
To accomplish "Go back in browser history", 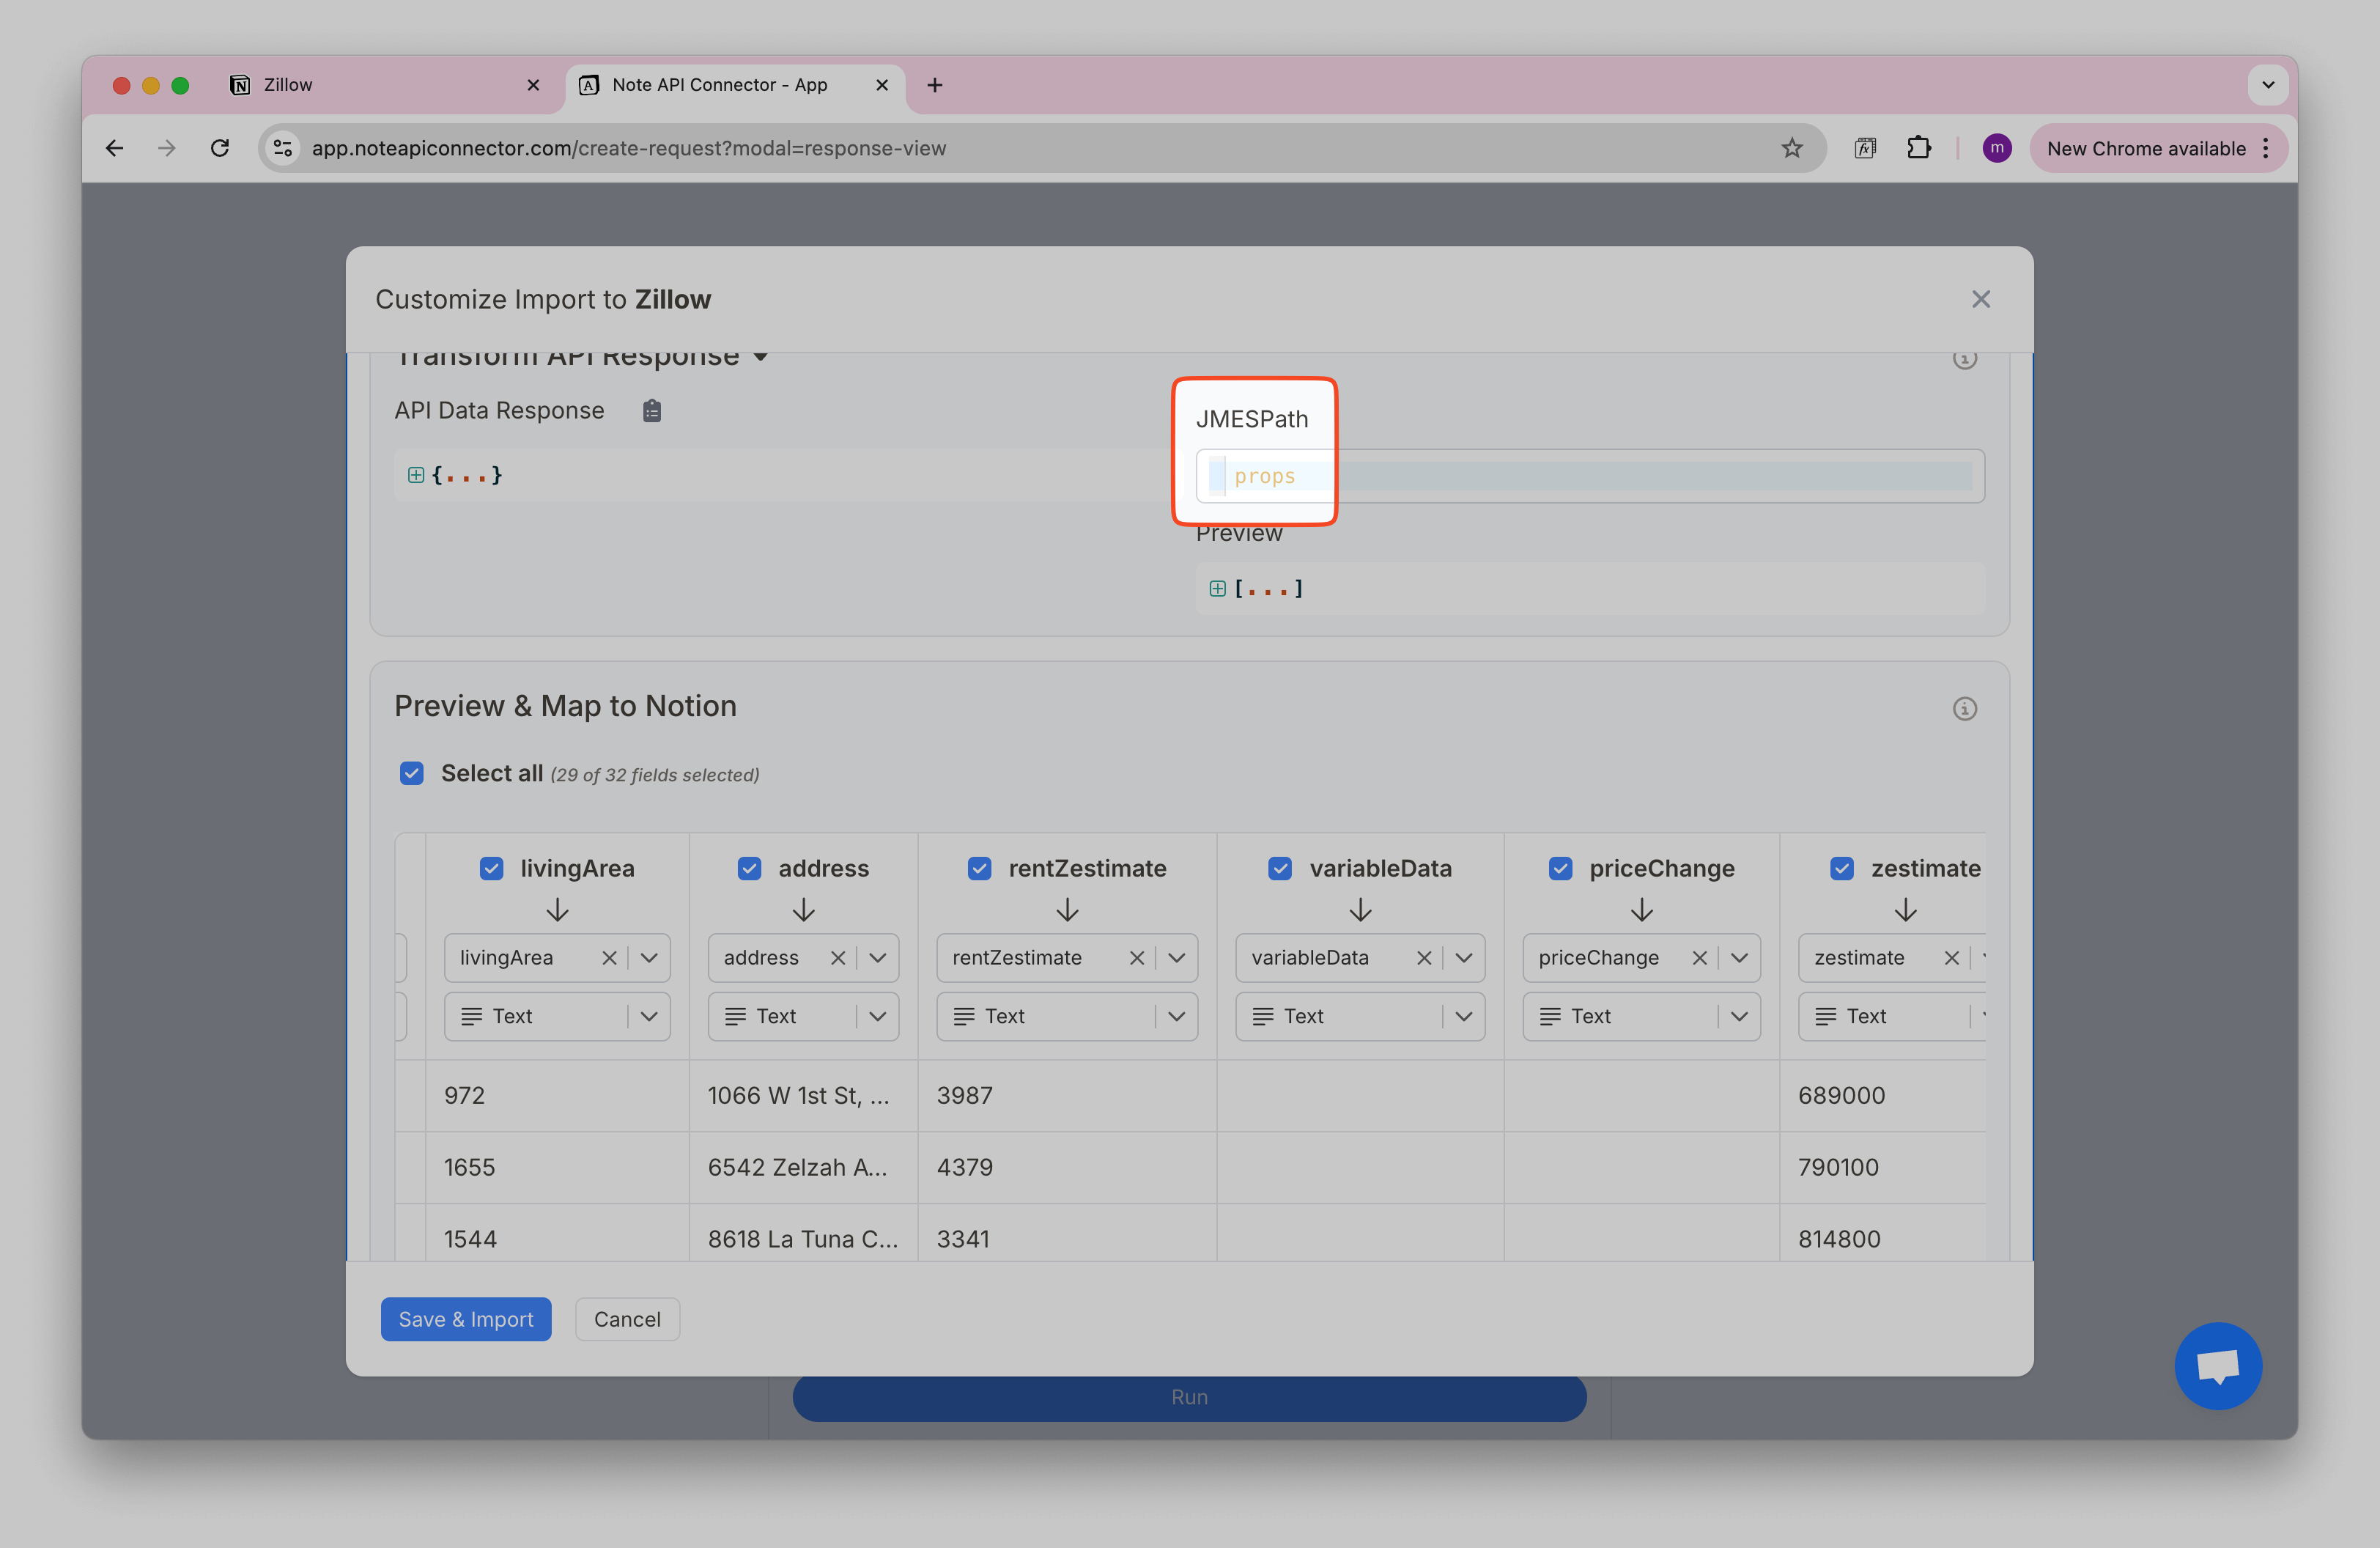I will point(114,148).
